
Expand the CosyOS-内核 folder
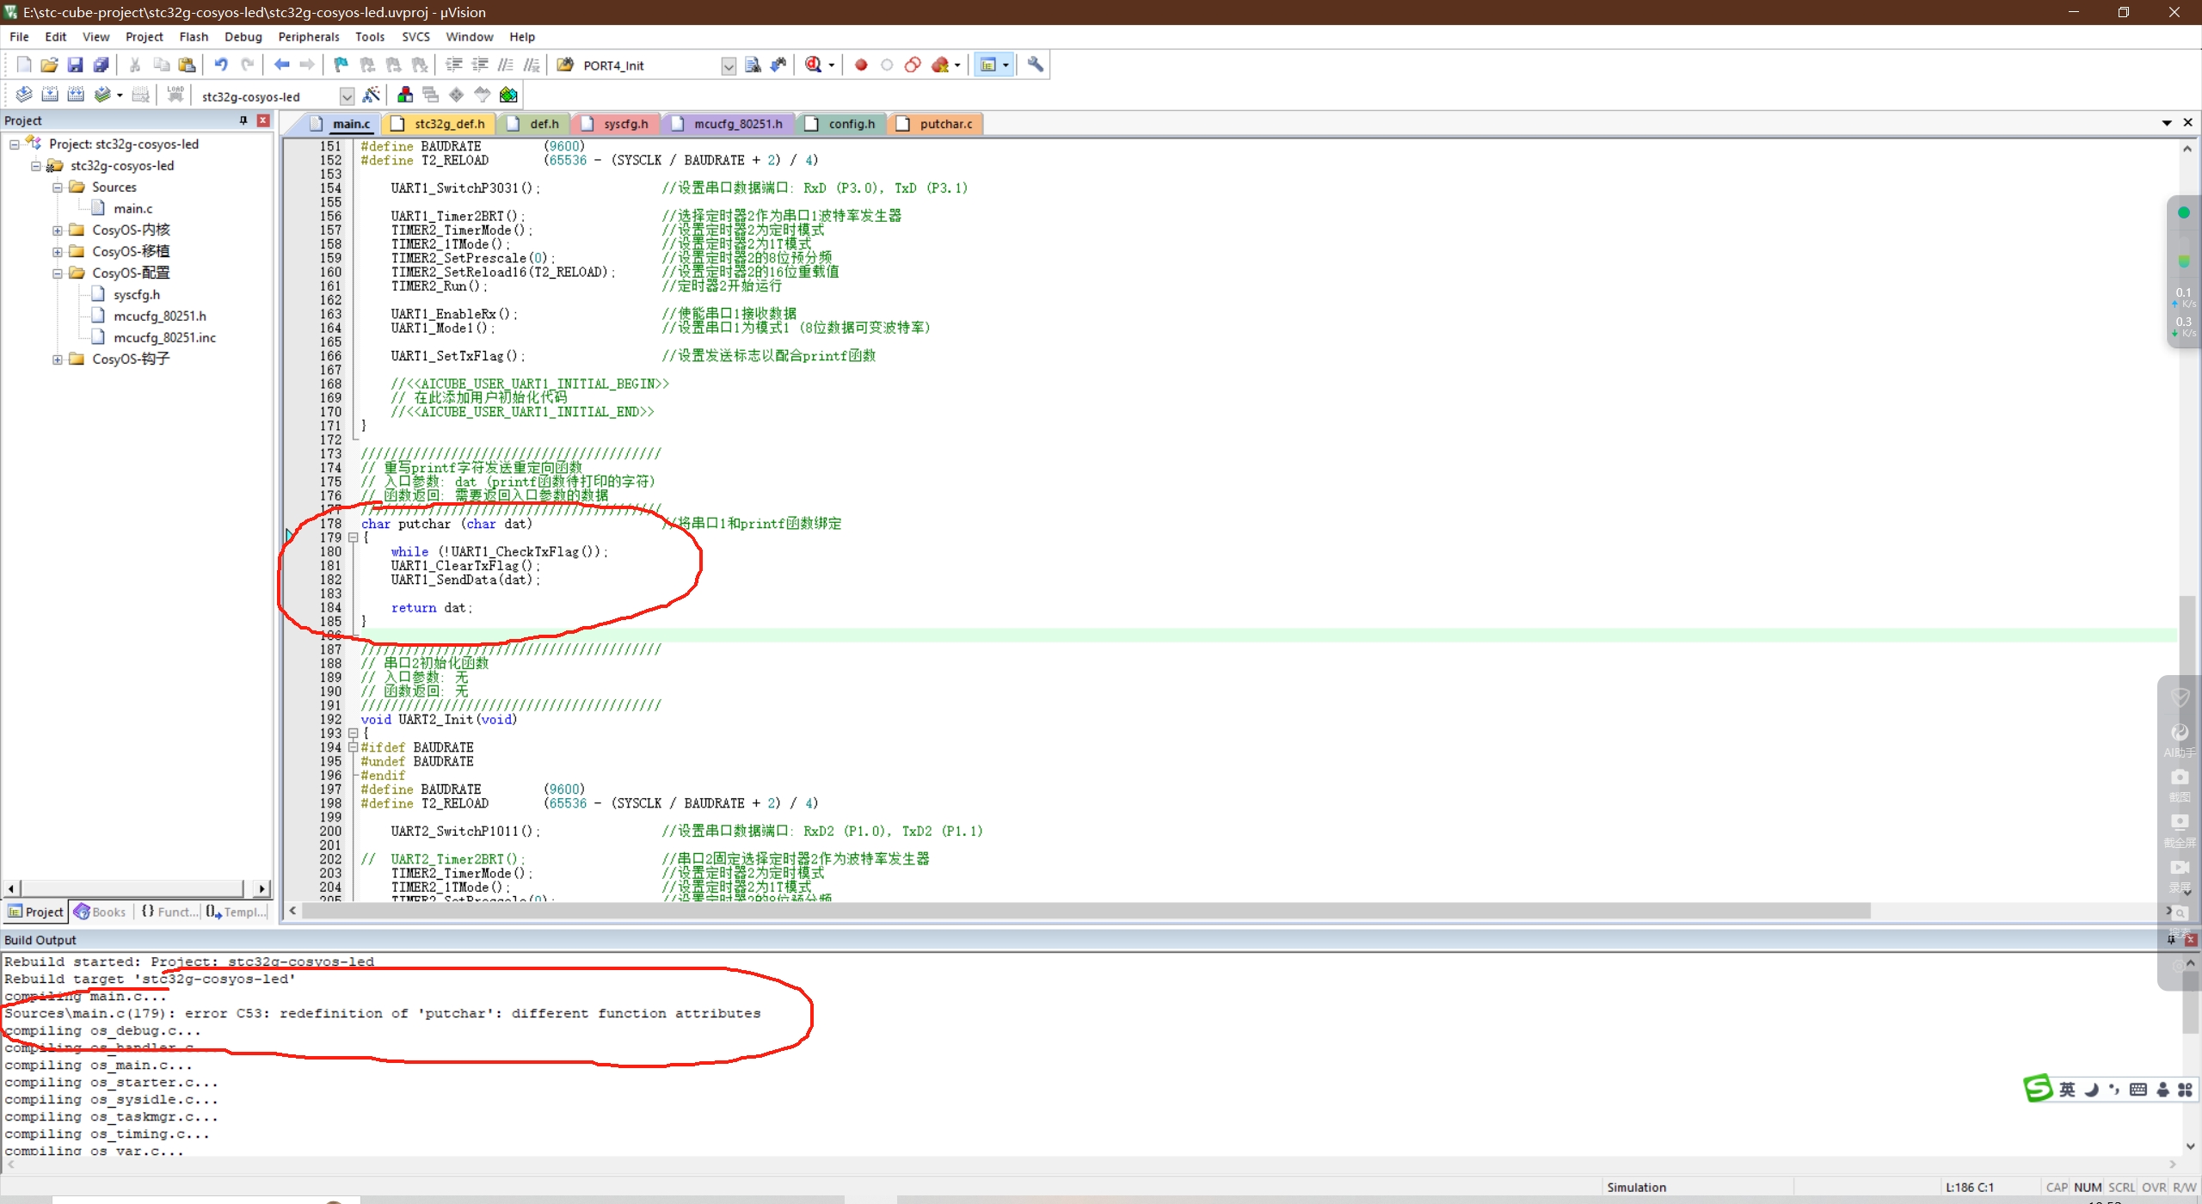(58, 230)
